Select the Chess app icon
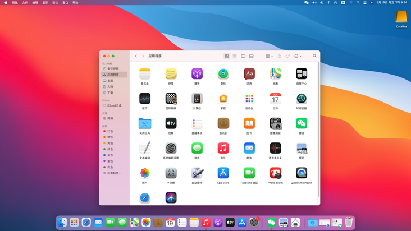Viewport: 411px width, 231px height. [x=171, y=99]
